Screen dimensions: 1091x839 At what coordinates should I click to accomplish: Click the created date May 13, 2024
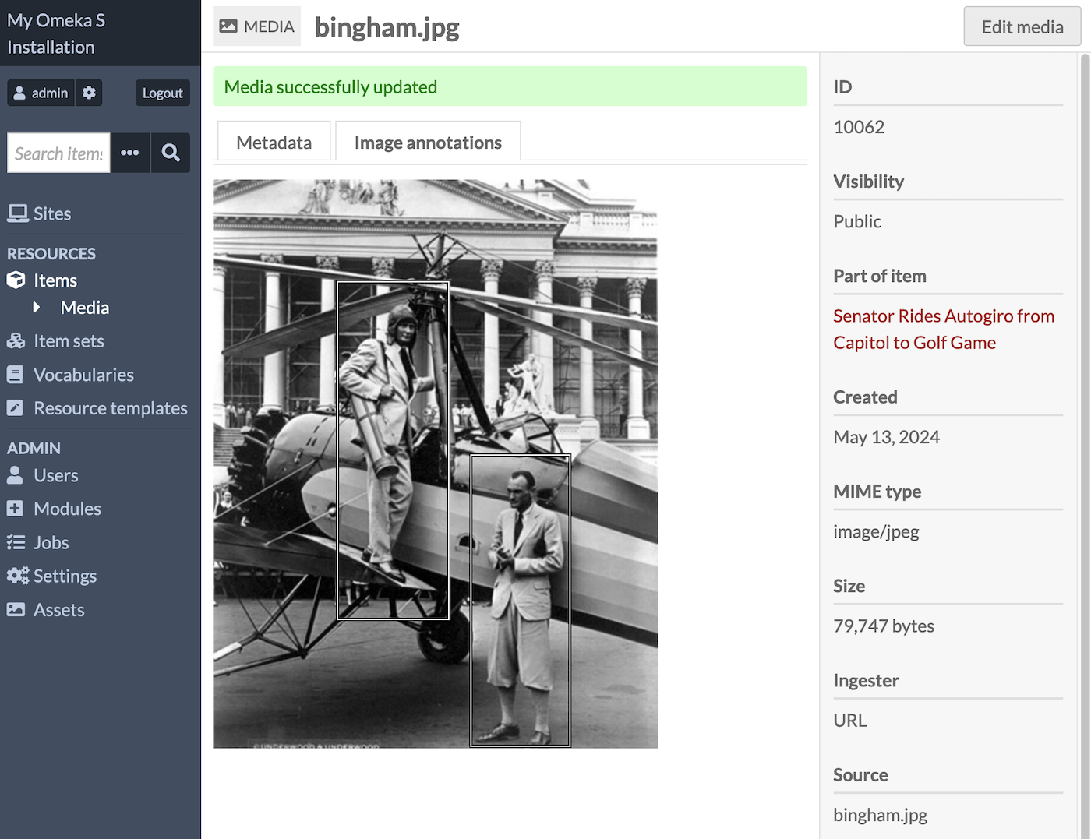pyautogui.click(x=886, y=437)
